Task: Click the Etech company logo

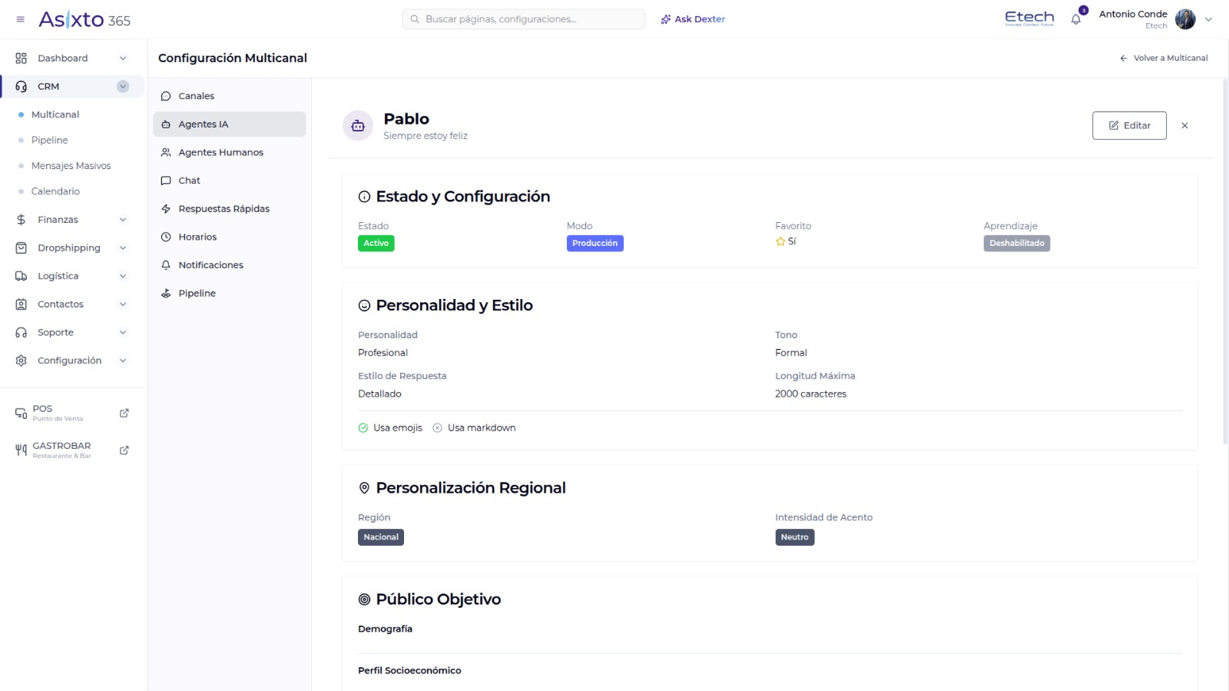Action: pyautogui.click(x=1029, y=18)
